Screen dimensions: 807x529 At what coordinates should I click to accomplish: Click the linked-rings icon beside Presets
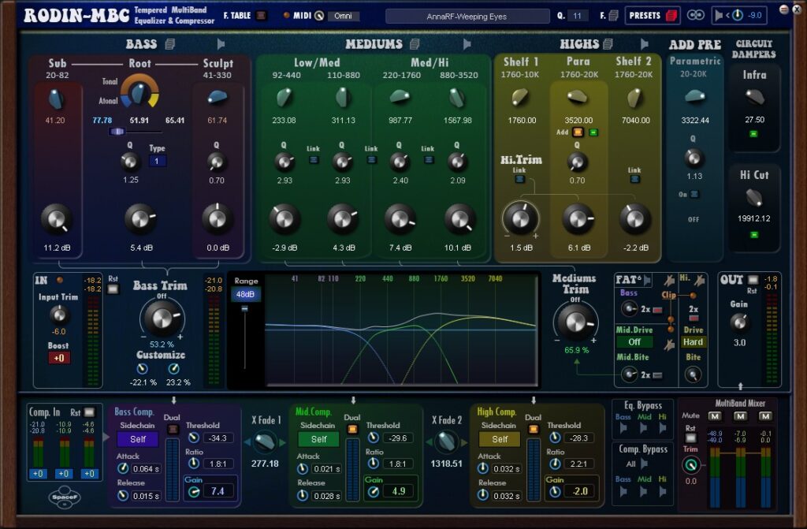[696, 15]
